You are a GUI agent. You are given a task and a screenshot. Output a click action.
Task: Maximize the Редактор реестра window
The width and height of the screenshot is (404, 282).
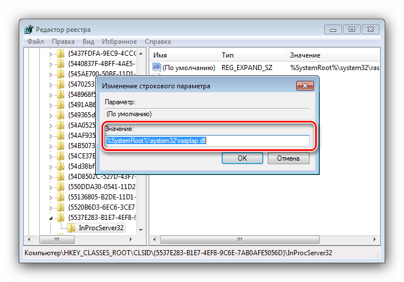coord(352,30)
